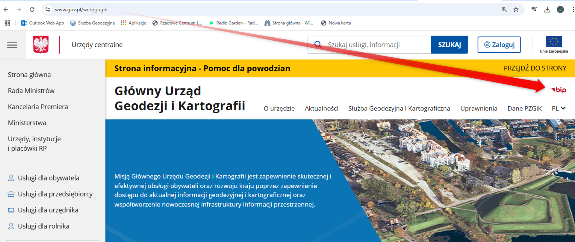Viewport: 575px width, 242px height.
Task: Click the Polish eagle emblem logo
Action: click(x=41, y=45)
